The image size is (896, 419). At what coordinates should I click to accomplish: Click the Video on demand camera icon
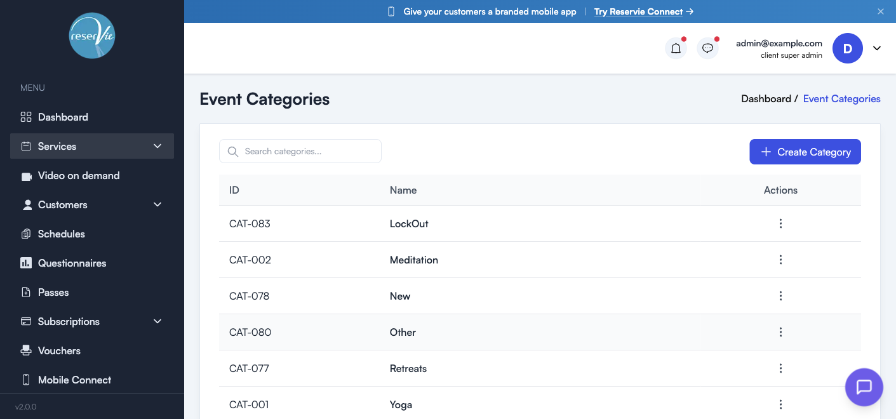click(26, 176)
